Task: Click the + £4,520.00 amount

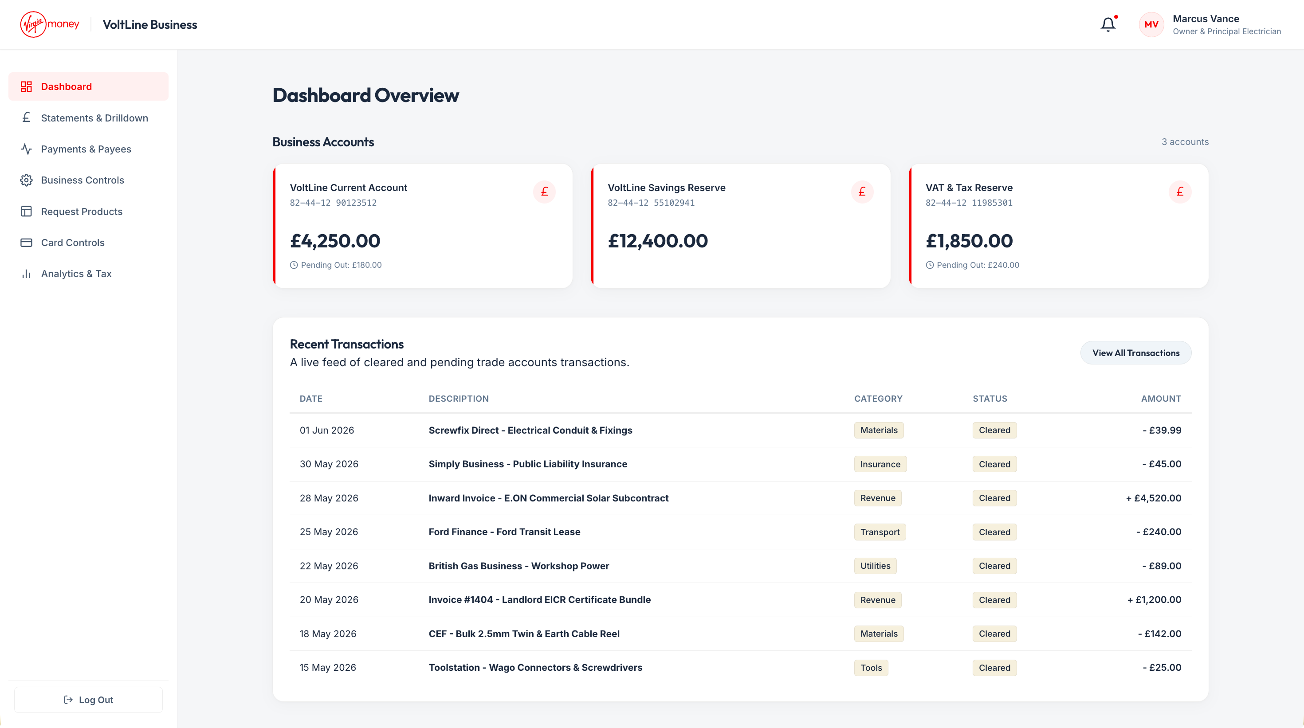Action: click(x=1153, y=498)
